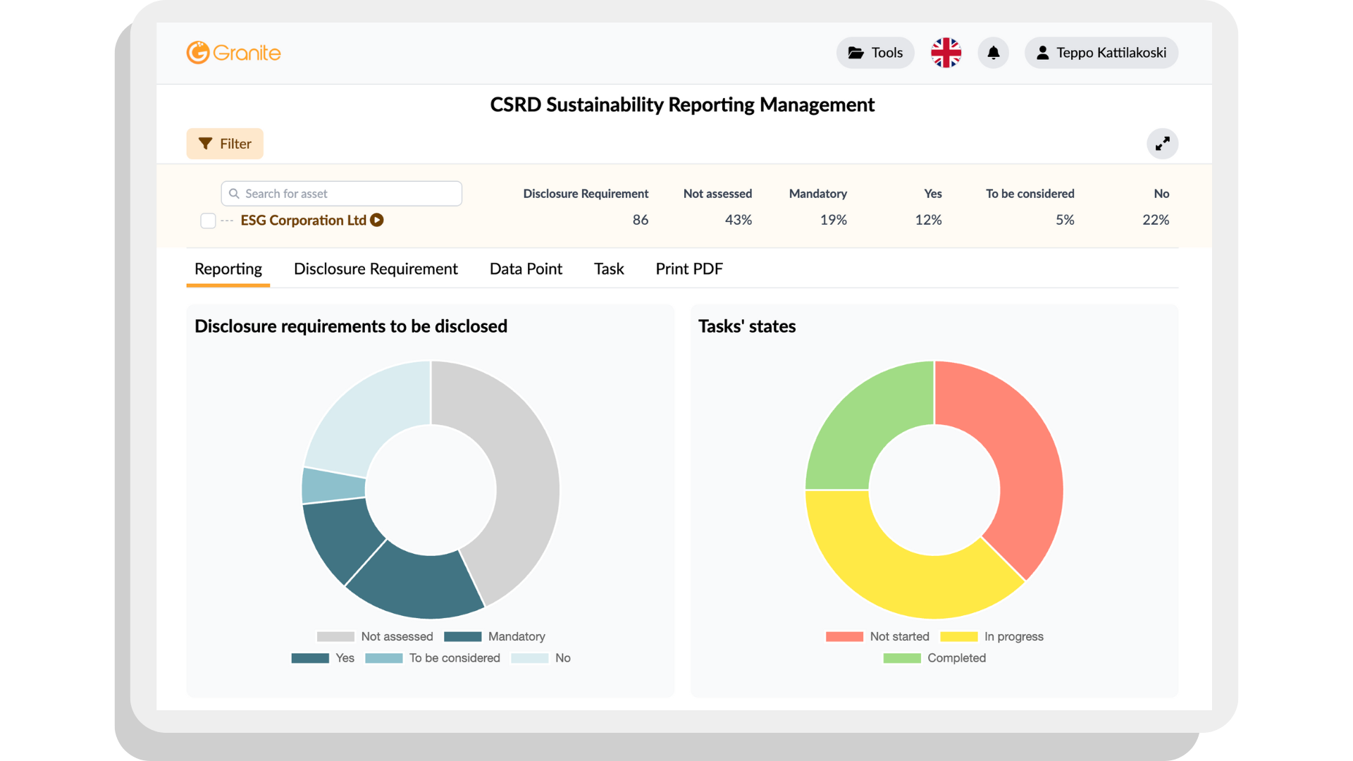Expand ESG Corporation Ltd arrow icon
The image size is (1353, 761).
coord(377,220)
